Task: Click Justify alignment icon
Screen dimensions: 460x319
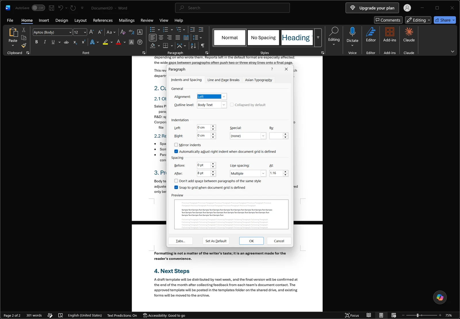Action: coord(178,38)
